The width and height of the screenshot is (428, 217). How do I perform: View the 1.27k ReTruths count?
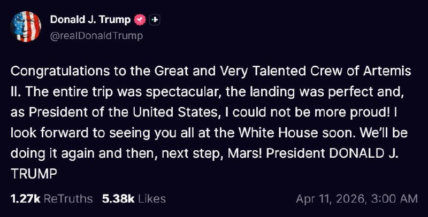point(25,199)
